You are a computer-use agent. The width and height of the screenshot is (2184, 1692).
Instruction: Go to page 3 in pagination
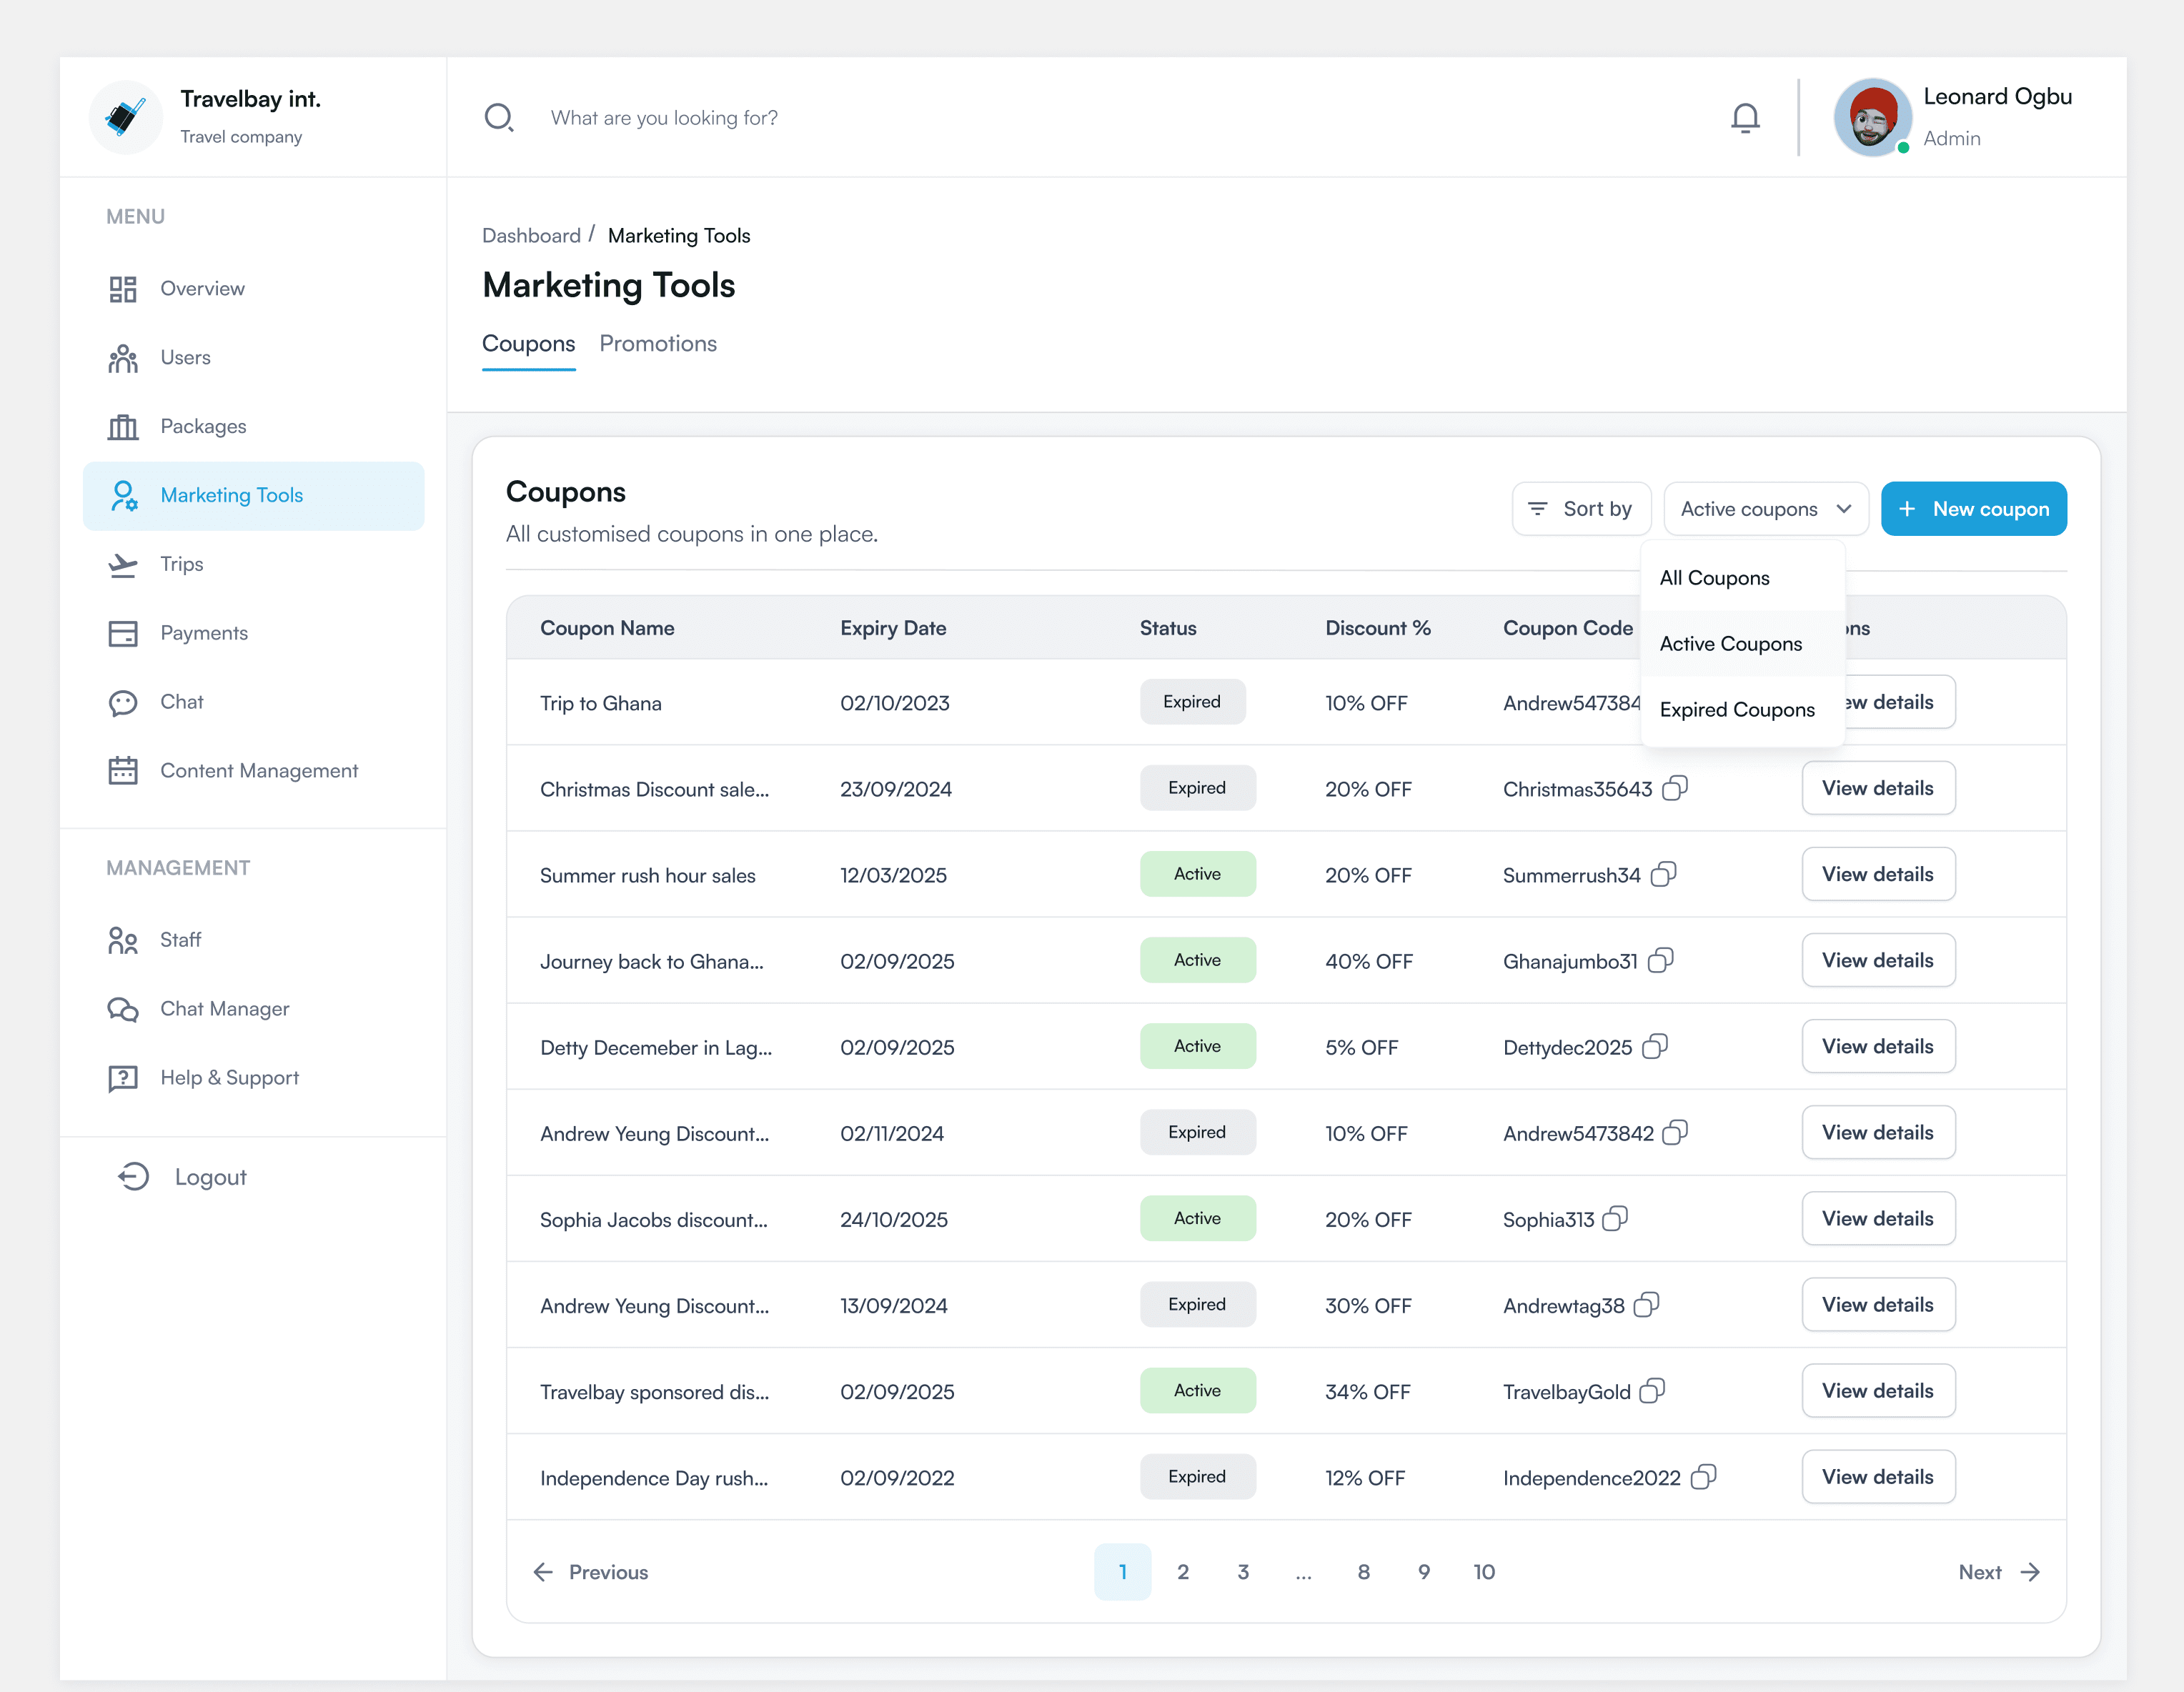point(1243,1572)
